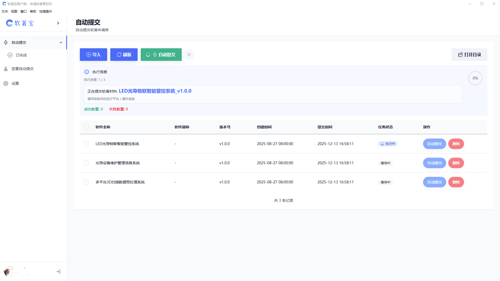Expand sidebar using arrow next to logo
500x281 pixels.
58,23
